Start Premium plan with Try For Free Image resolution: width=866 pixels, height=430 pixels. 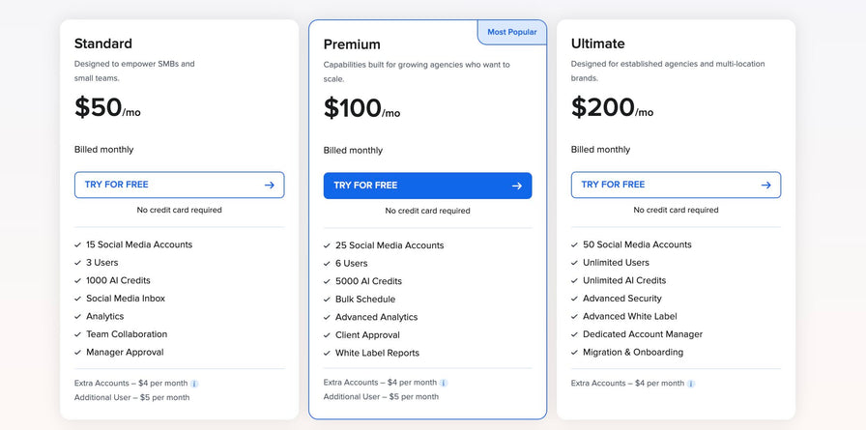(x=427, y=186)
